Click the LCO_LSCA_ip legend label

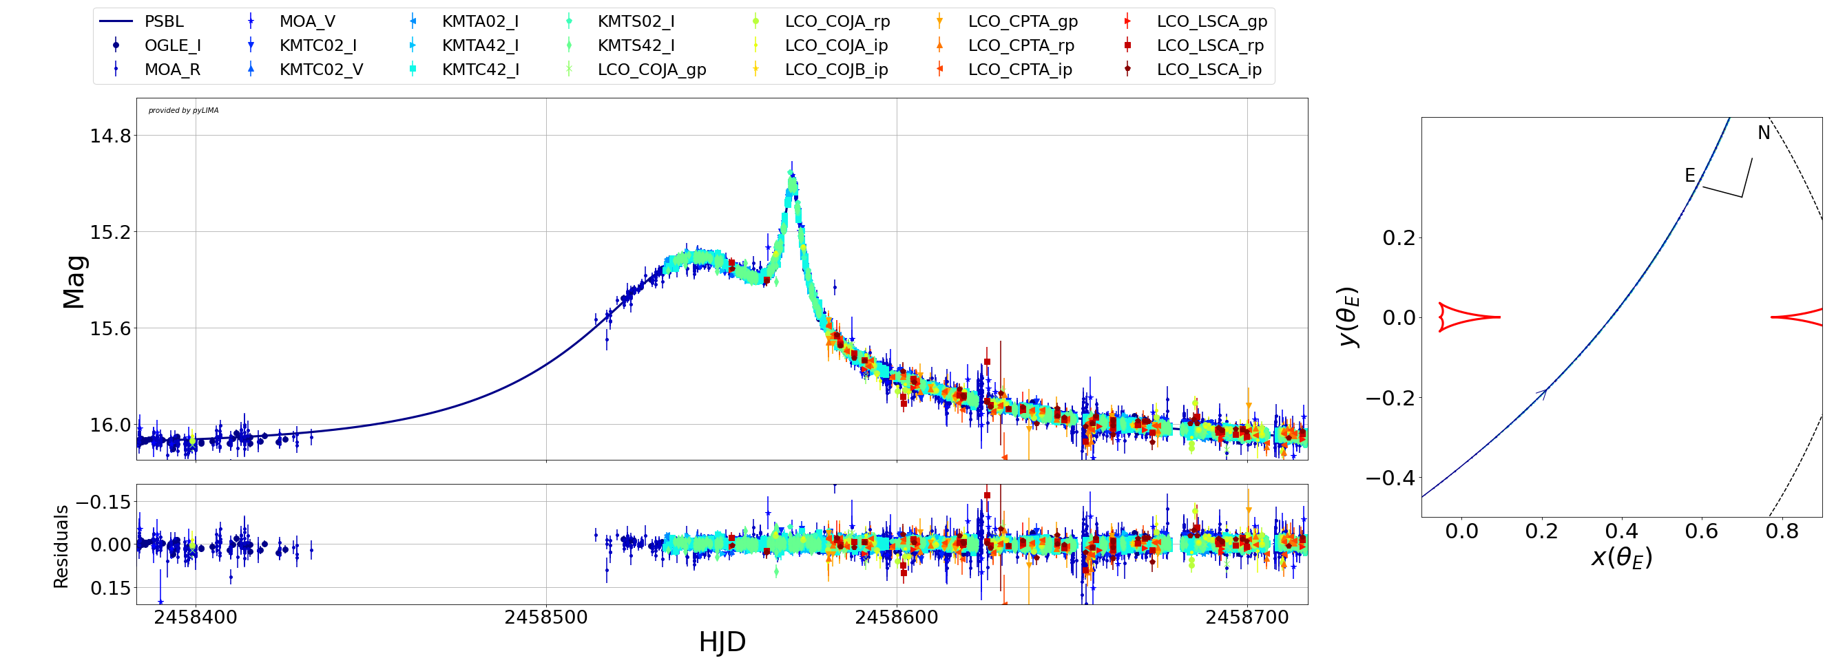(1209, 70)
